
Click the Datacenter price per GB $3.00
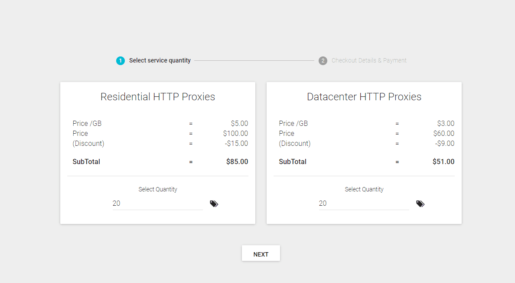(446, 124)
